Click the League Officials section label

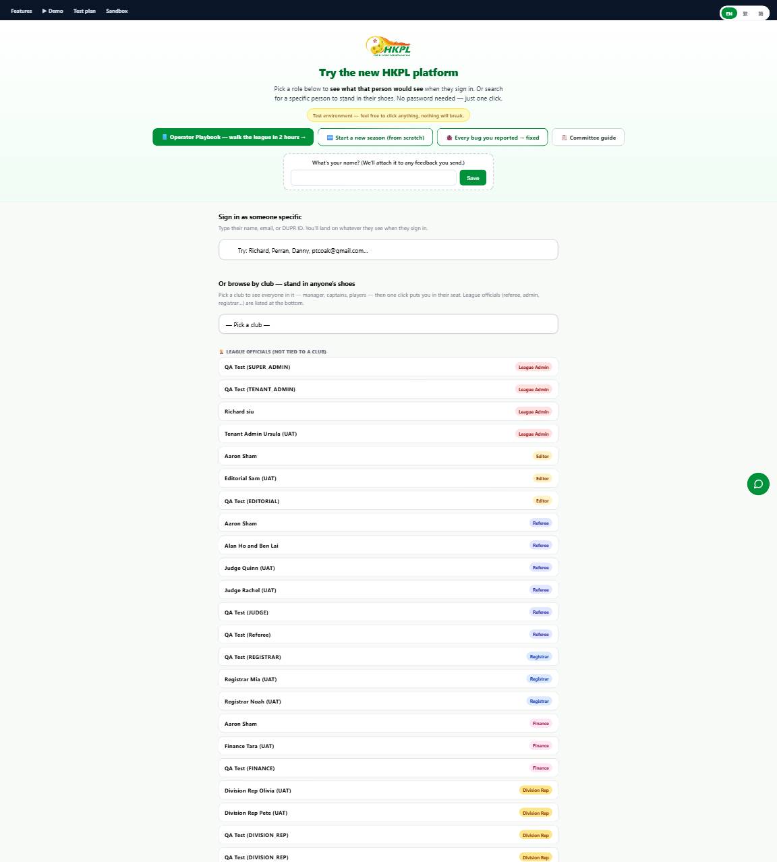point(272,351)
